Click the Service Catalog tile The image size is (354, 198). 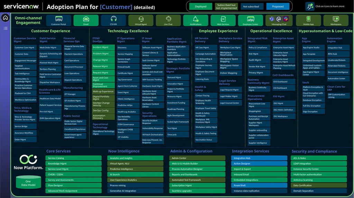[73, 158]
